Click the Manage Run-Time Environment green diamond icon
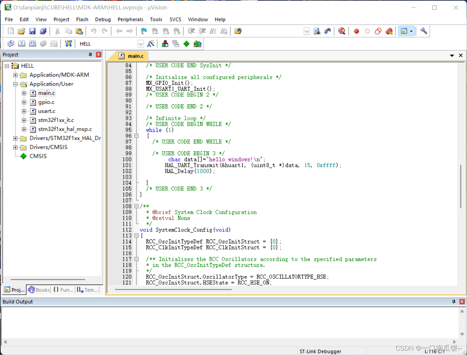Screen dimensions: 467x355 [x=186, y=44]
